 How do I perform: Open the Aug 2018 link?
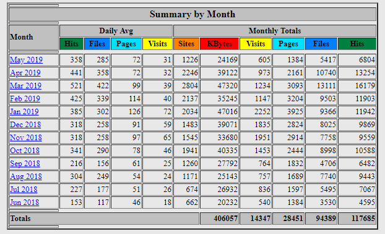(26, 177)
